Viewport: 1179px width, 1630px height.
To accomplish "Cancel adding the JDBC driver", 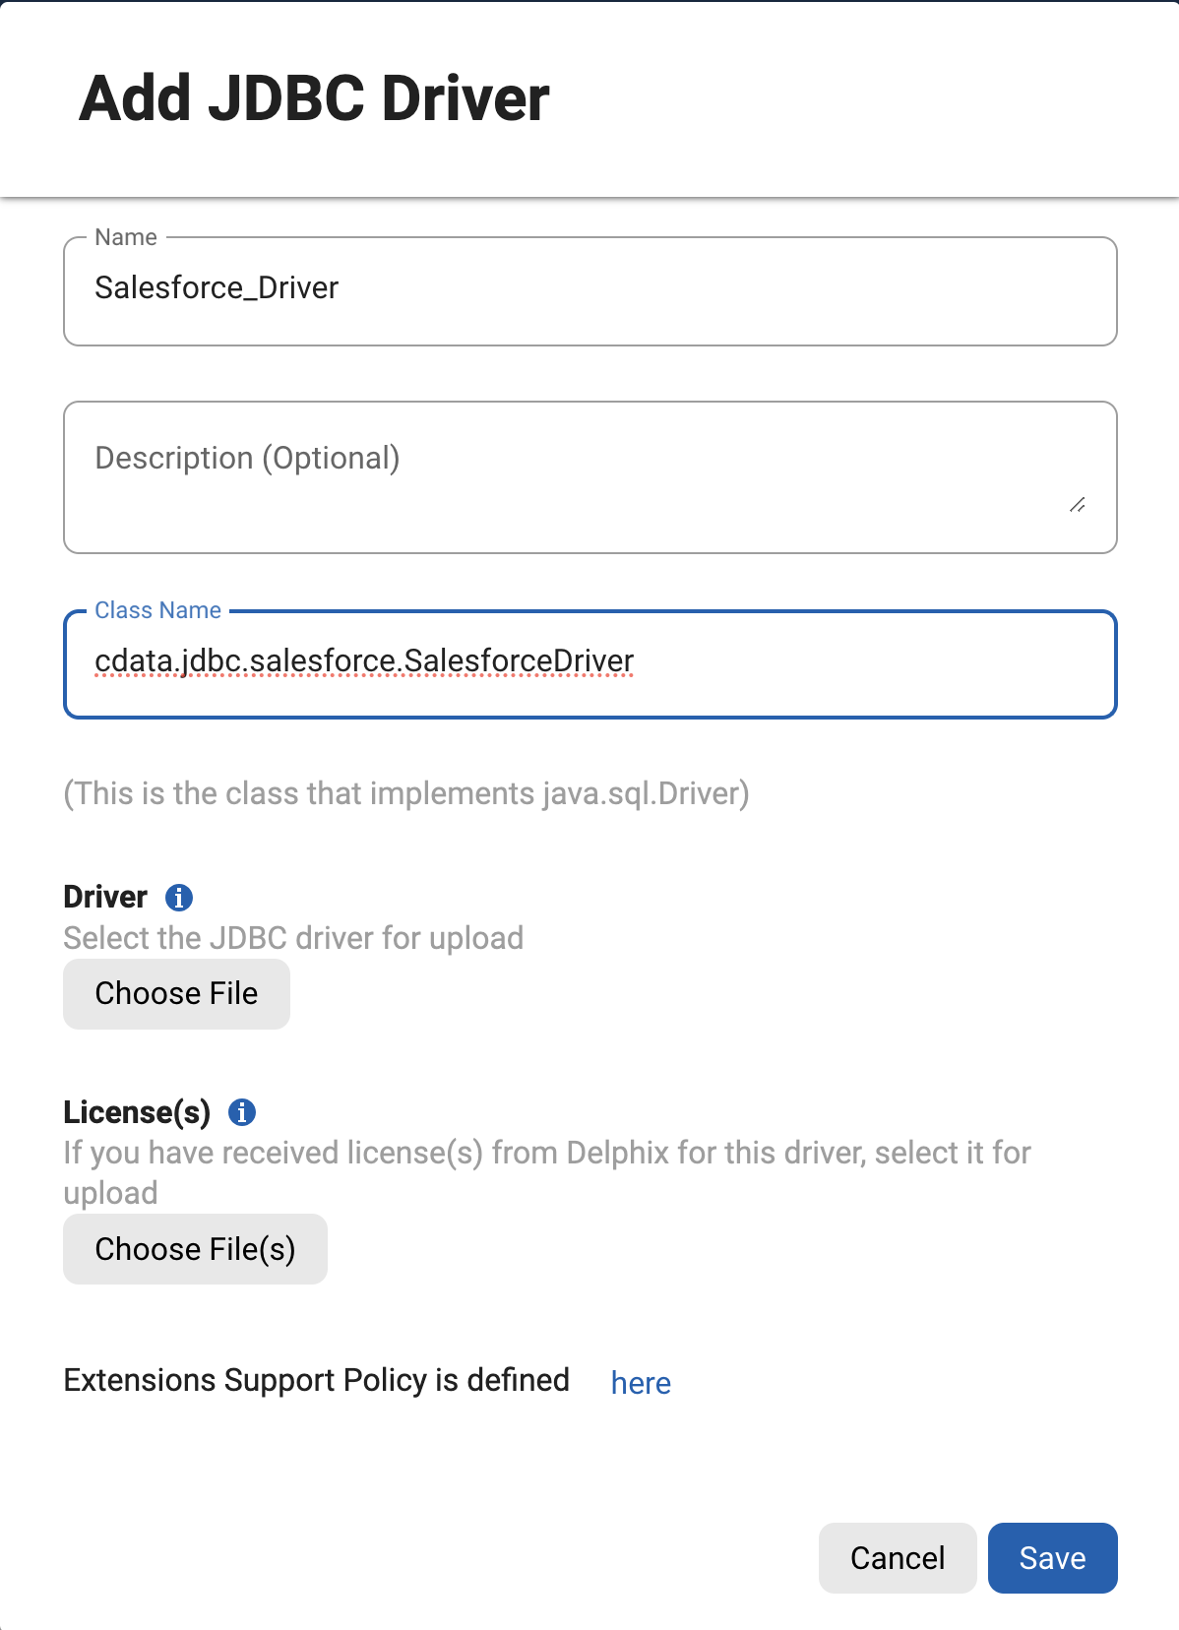I will [898, 1558].
